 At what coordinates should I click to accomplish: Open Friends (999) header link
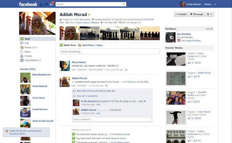click(x=28, y=69)
